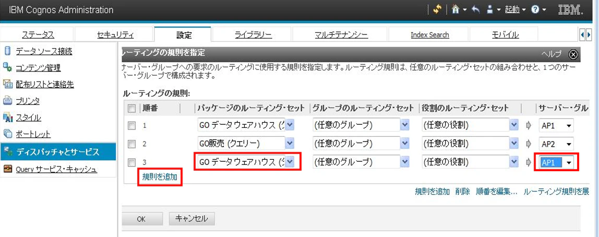599x237 pixels.
Task: Check the checkbox for rule 2
Action: point(131,144)
